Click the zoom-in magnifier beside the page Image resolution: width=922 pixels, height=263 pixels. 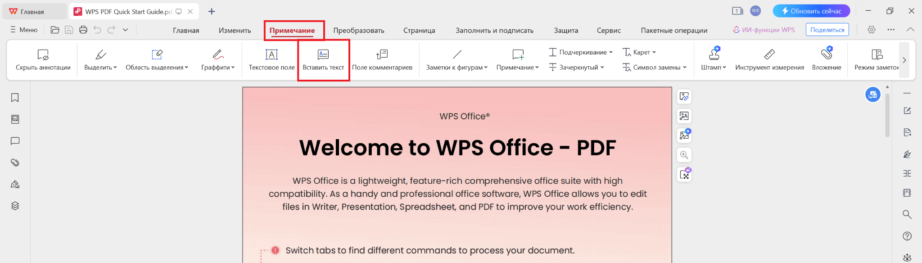[x=684, y=155]
